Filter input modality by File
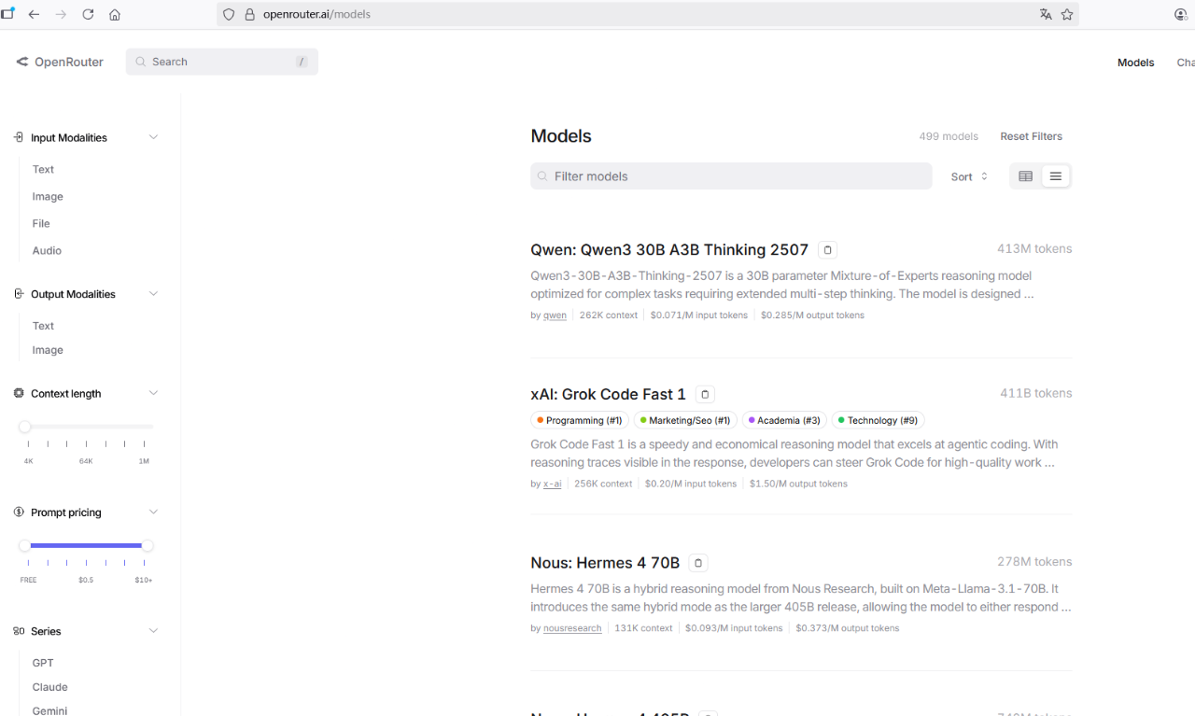The width and height of the screenshot is (1195, 716). tap(41, 224)
